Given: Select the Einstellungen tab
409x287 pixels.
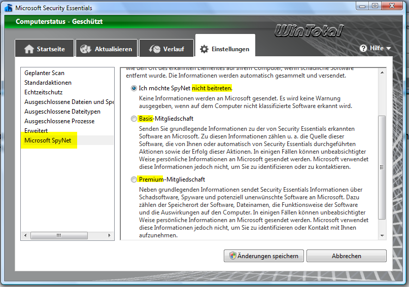Looking at the screenshot, I should pyautogui.click(x=225, y=46).
